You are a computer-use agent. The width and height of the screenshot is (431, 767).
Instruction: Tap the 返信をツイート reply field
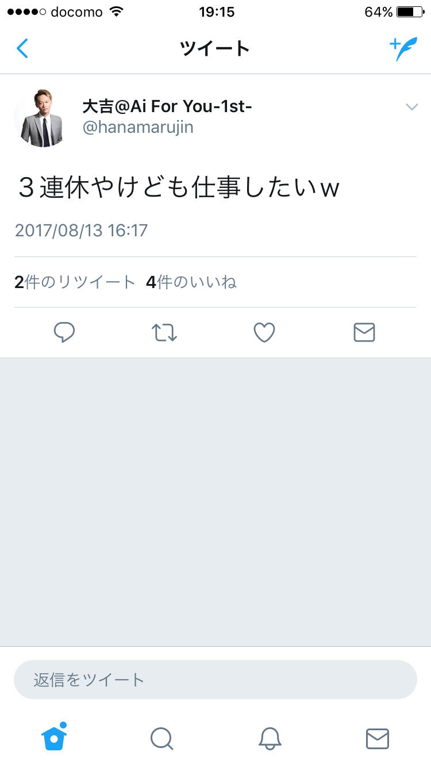pyautogui.click(x=215, y=680)
